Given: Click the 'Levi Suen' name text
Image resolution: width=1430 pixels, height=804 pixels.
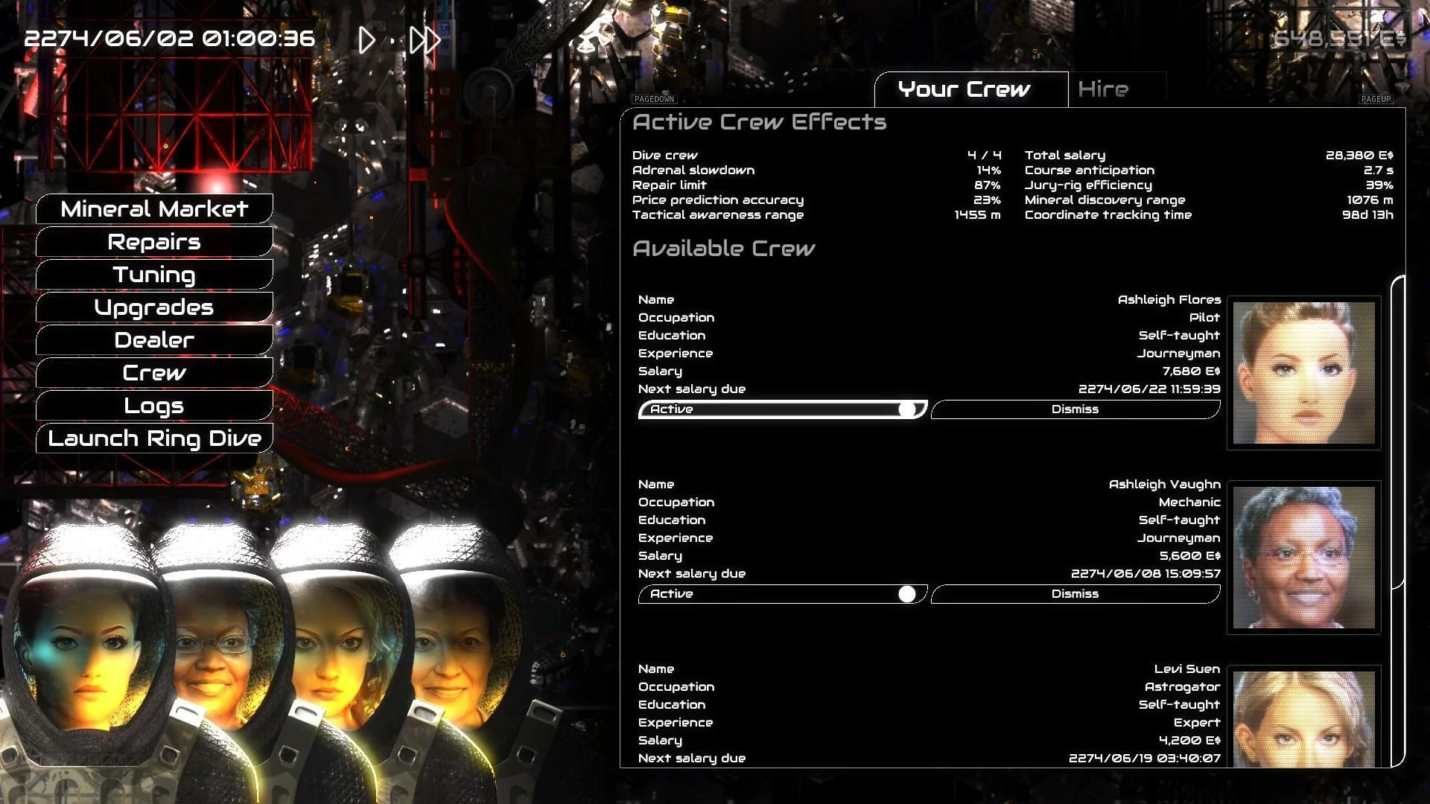Looking at the screenshot, I should [1187, 669].
